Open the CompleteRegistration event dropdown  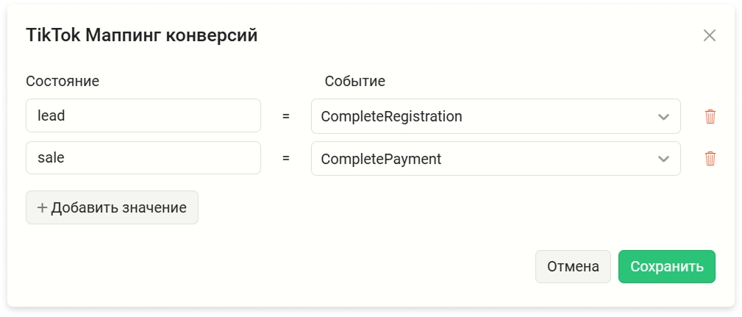pyautogui.click(x=496, y=116)
